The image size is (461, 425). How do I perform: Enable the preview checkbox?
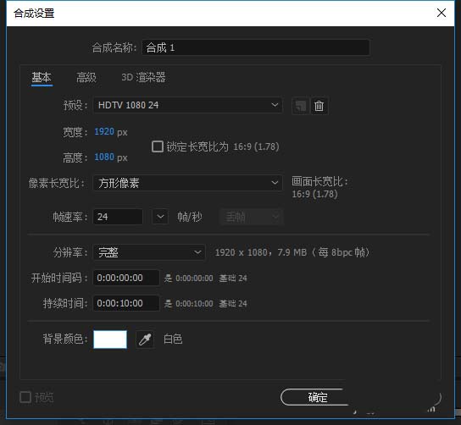click(x=25, y=397)
